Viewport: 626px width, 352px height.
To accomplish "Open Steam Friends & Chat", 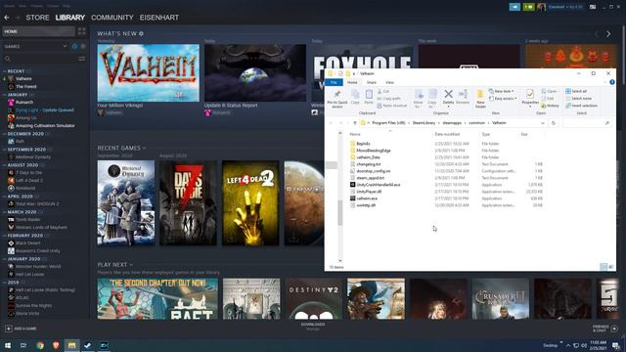I will (605, 329).
